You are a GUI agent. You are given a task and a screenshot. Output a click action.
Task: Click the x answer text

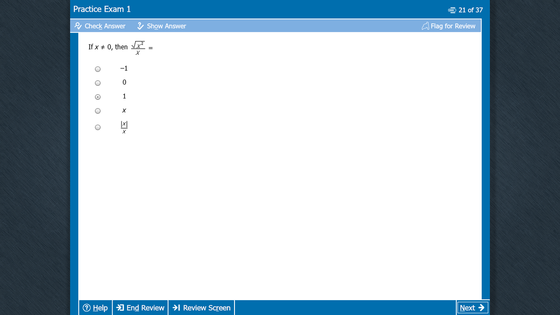(x=124, y=111)
